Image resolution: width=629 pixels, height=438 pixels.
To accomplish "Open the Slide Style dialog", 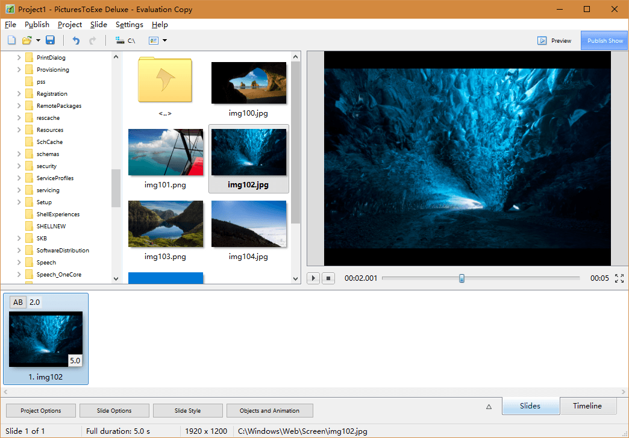I will 187,410.
